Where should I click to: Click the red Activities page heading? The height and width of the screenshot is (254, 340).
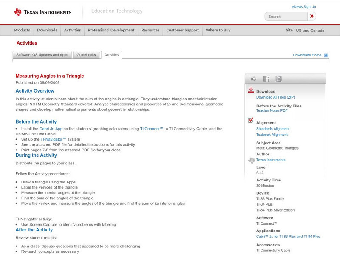(27, 43)
